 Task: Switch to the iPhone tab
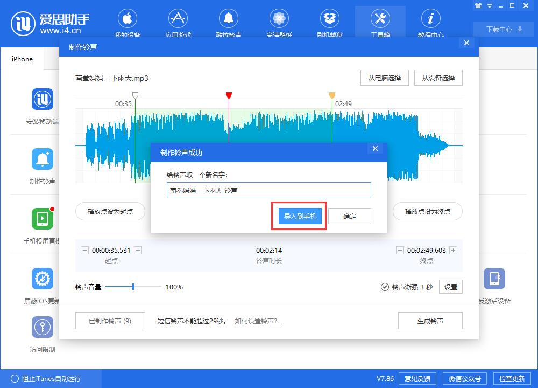(21, 59)
